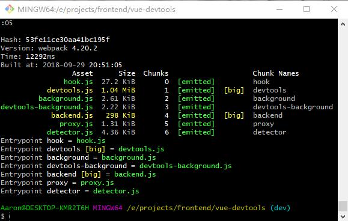Viewport: 348px width, 221px height.
Task: Maximize the MINGW64 terminal window
Action: tap(307, 9)
